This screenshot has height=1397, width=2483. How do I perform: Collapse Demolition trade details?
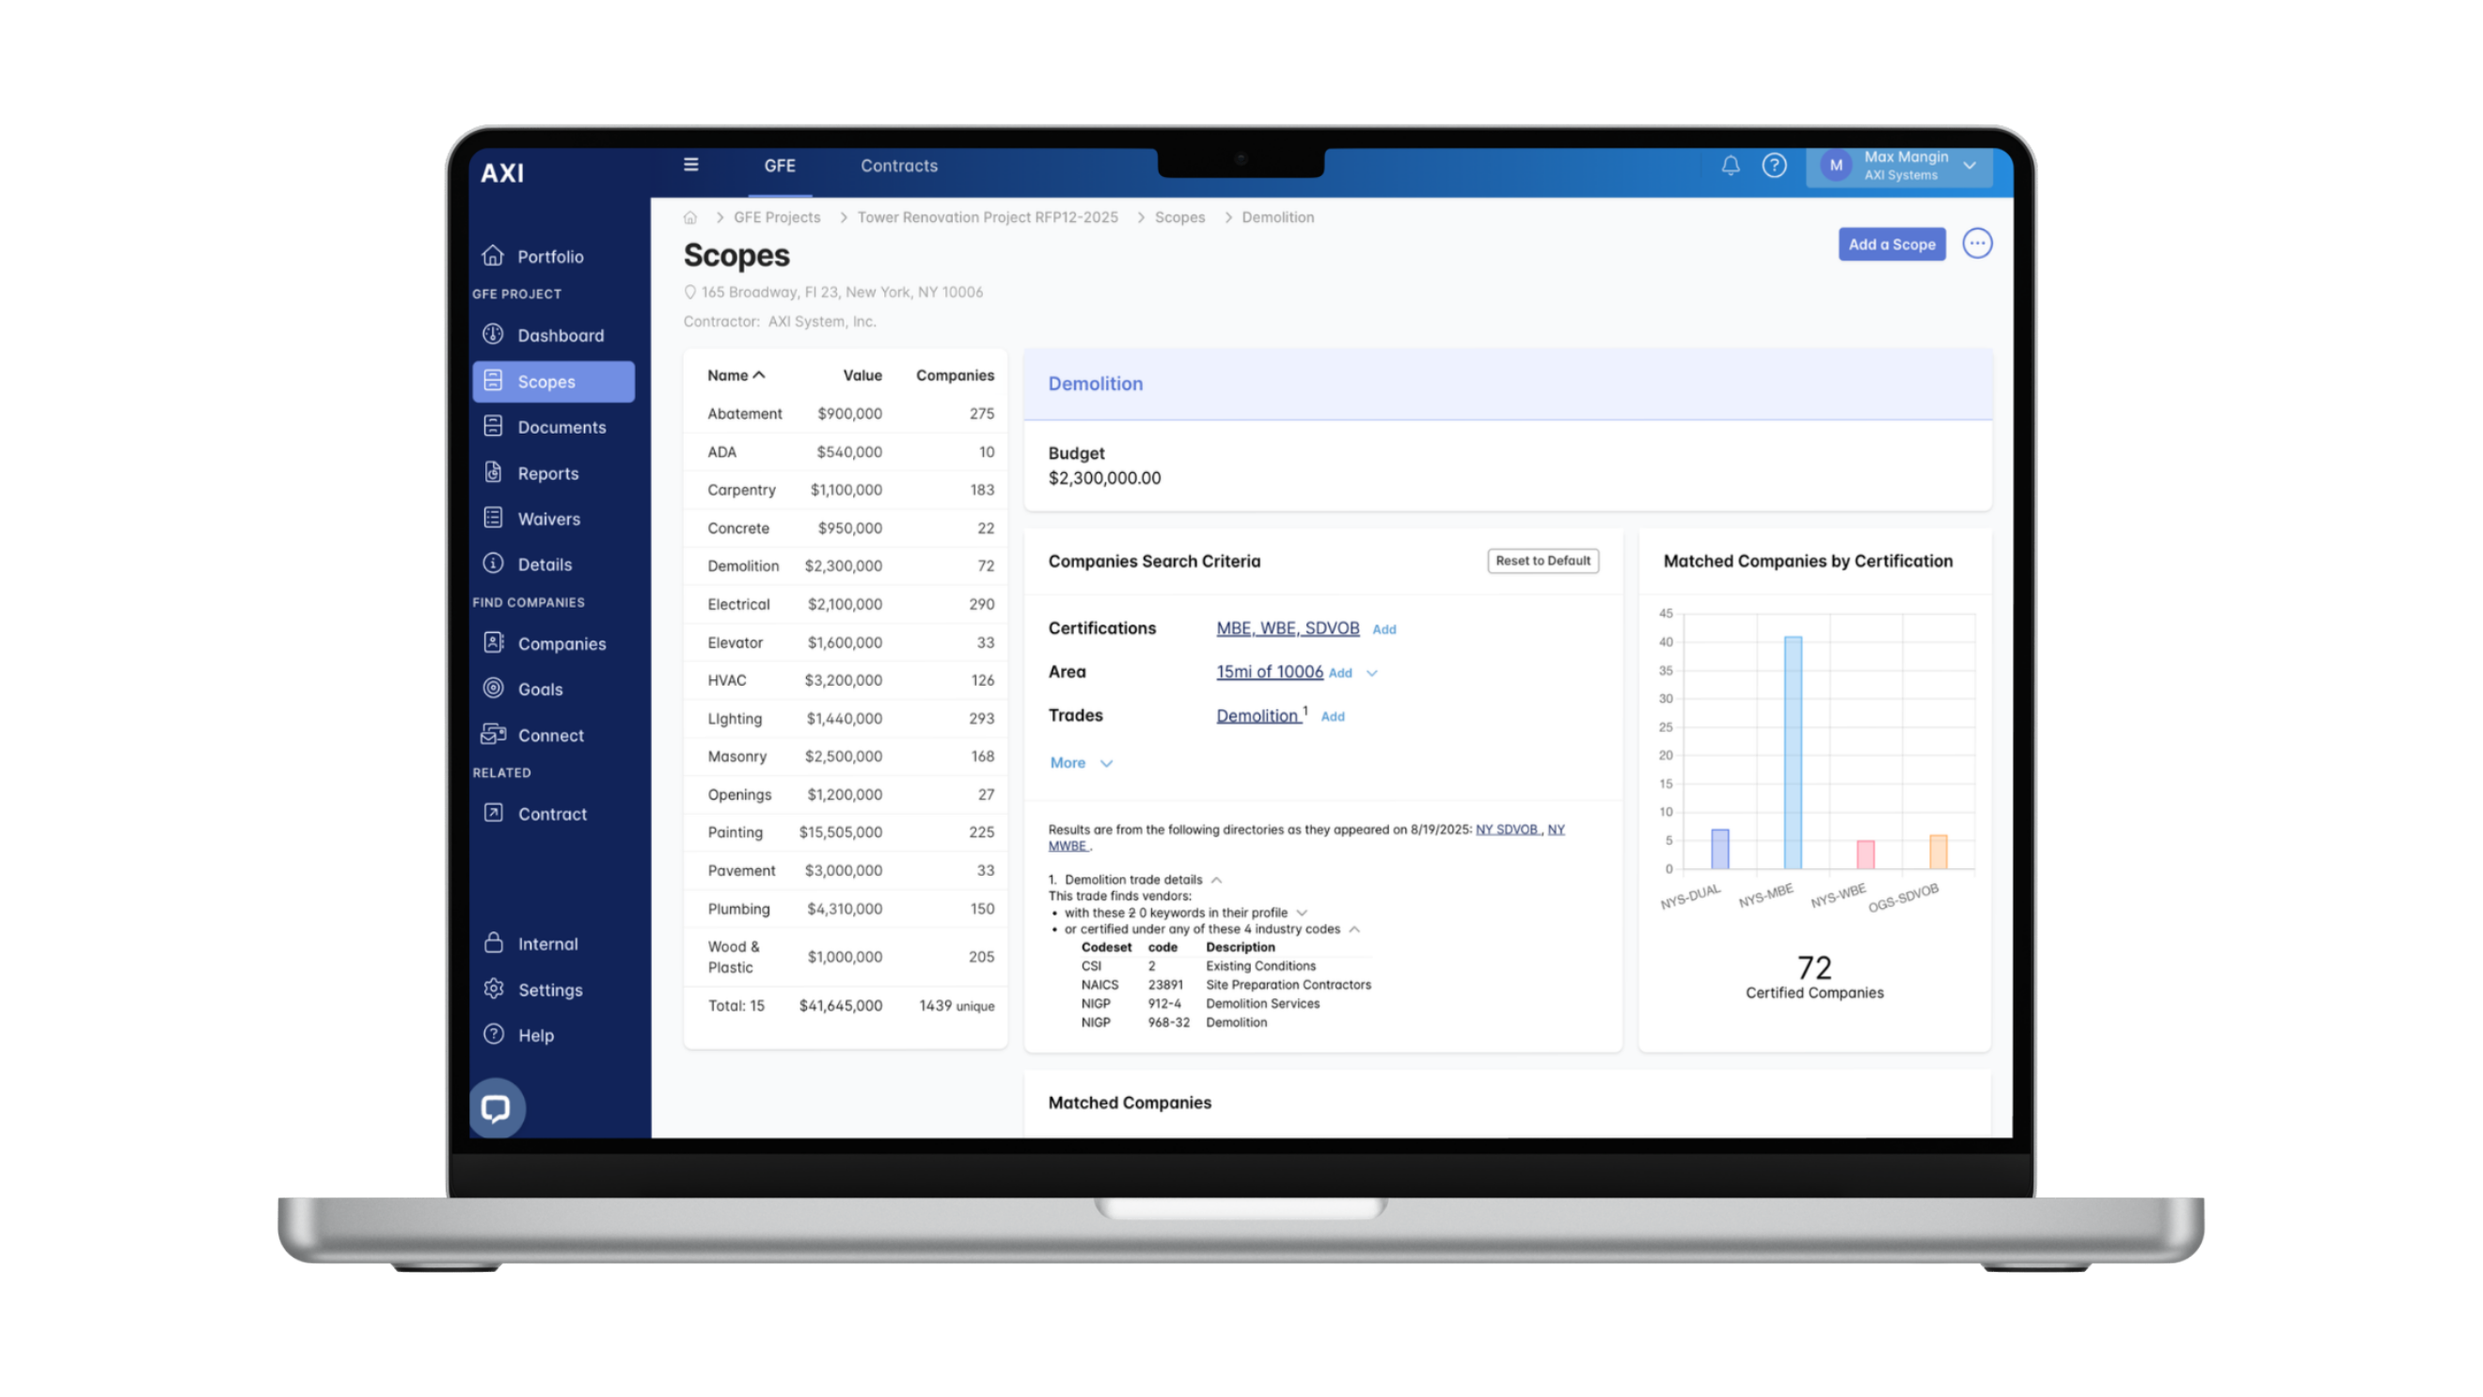[1216, 881]
